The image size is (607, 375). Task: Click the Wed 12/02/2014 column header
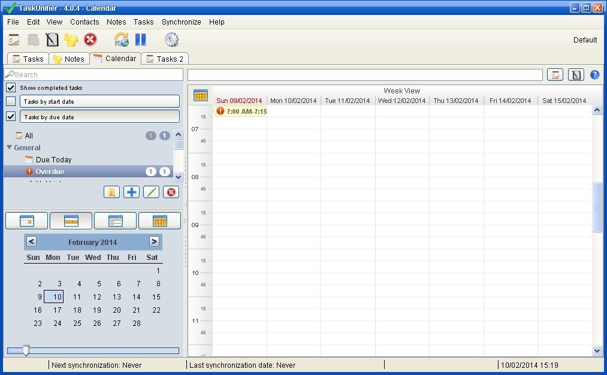(401, 101)
